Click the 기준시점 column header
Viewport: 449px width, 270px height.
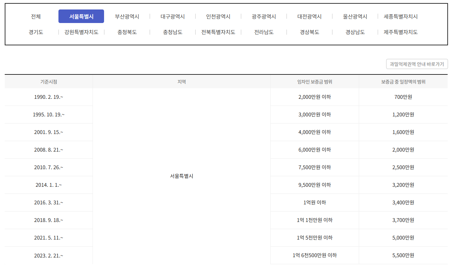click(49, 82)
